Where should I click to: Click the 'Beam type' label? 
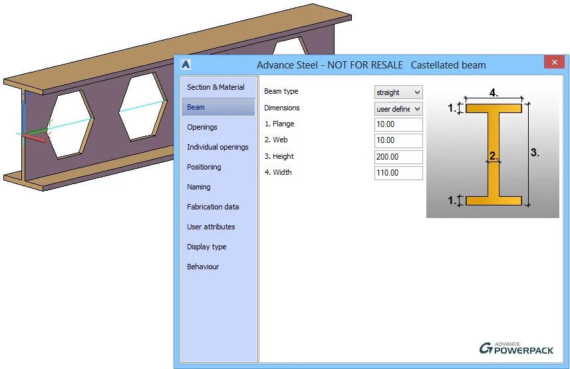[x=281, y=91]
